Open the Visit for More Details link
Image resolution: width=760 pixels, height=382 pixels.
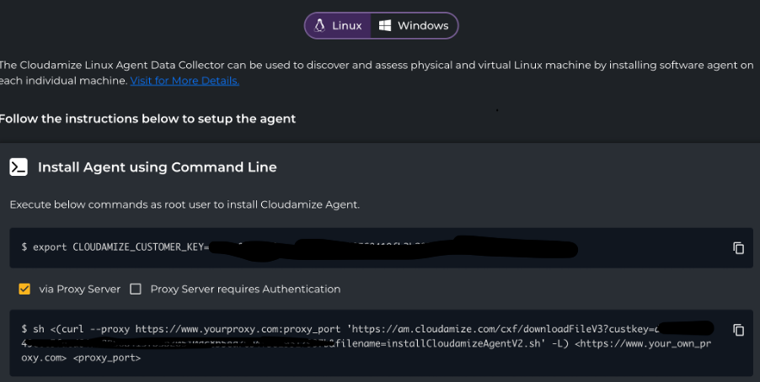(185, 81)
